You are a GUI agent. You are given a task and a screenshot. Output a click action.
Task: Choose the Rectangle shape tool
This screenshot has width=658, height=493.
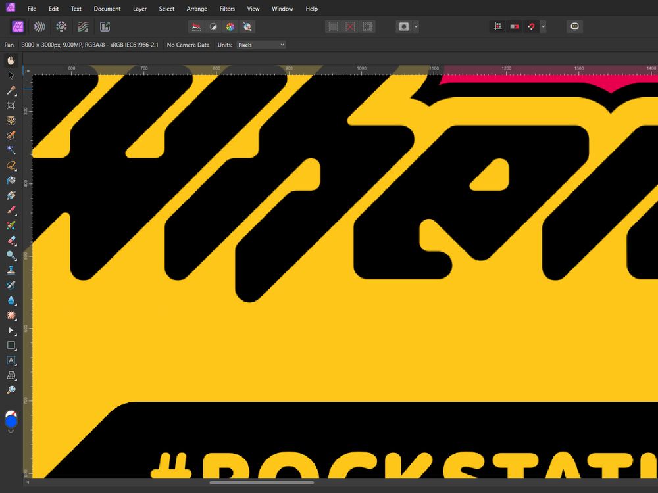(x=11, y=346)
